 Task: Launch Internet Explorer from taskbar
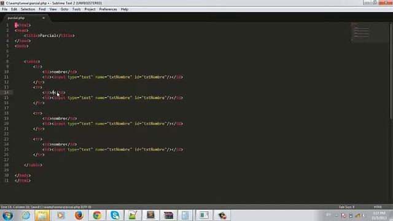click(26, 215)
